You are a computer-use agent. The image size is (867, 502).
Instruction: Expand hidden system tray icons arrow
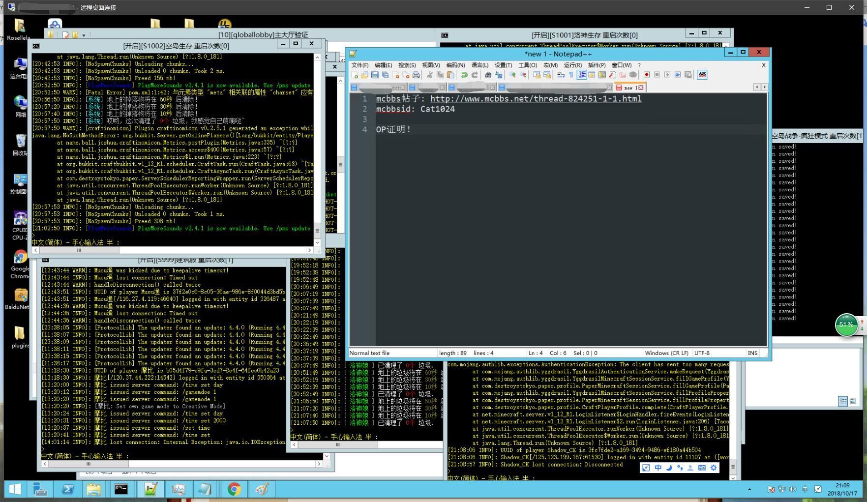749,489
